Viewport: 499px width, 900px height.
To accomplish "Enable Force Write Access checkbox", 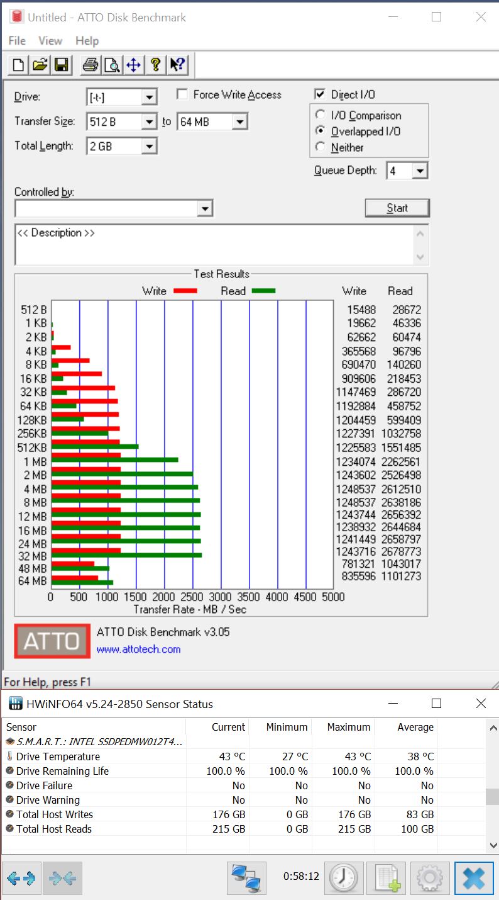I will [x=183, y=94].
